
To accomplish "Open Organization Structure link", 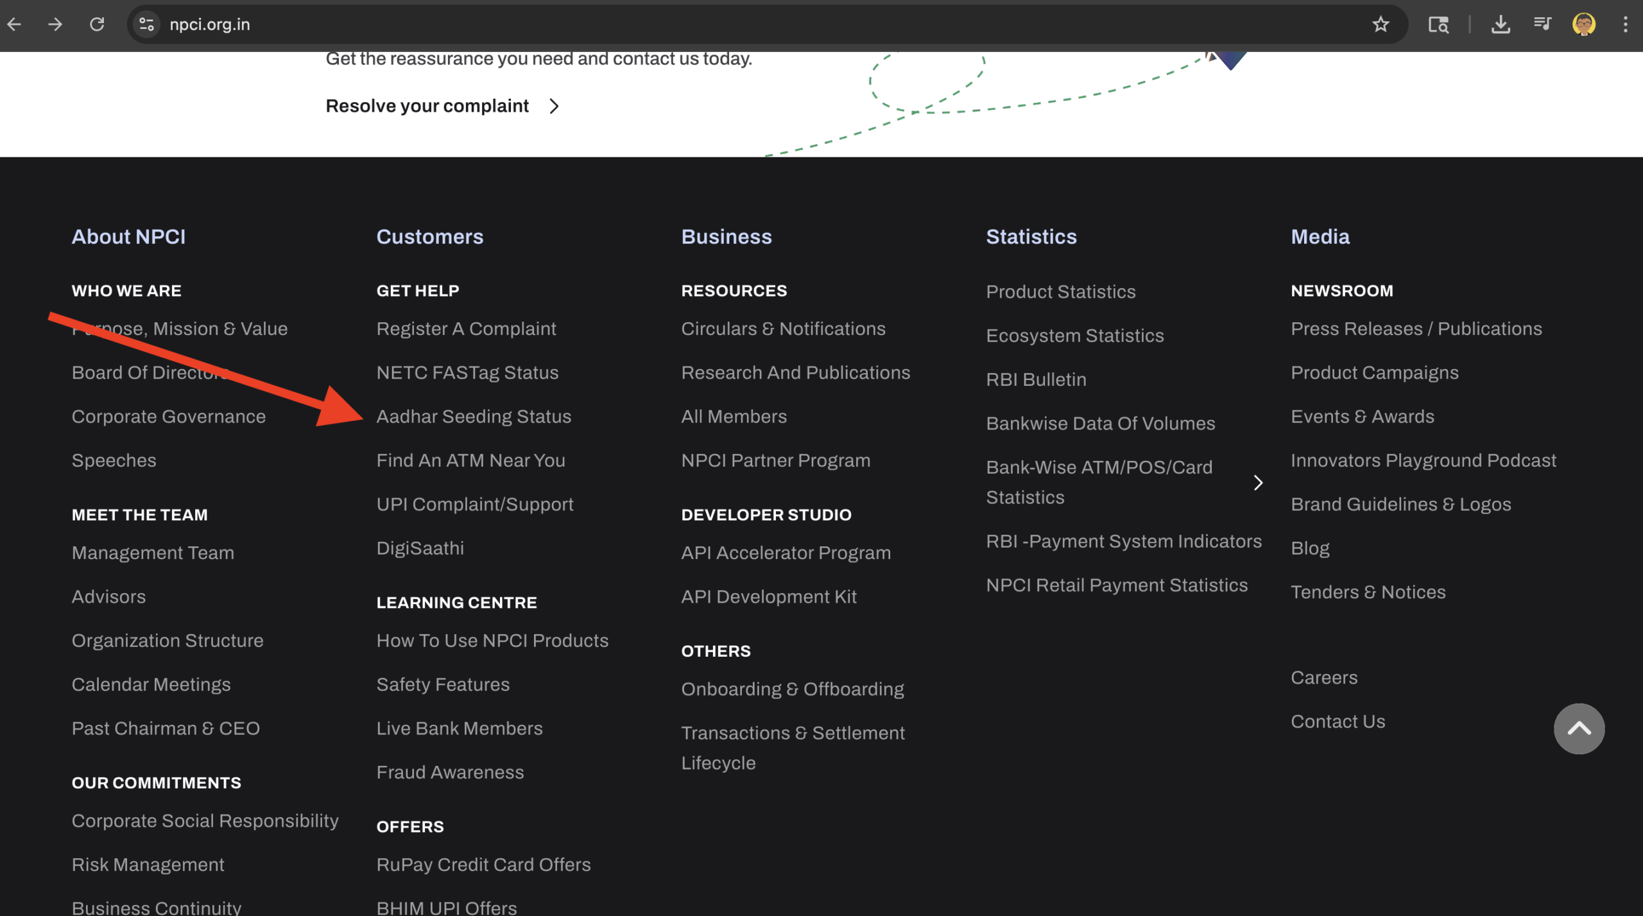I will tap(168, 641).
